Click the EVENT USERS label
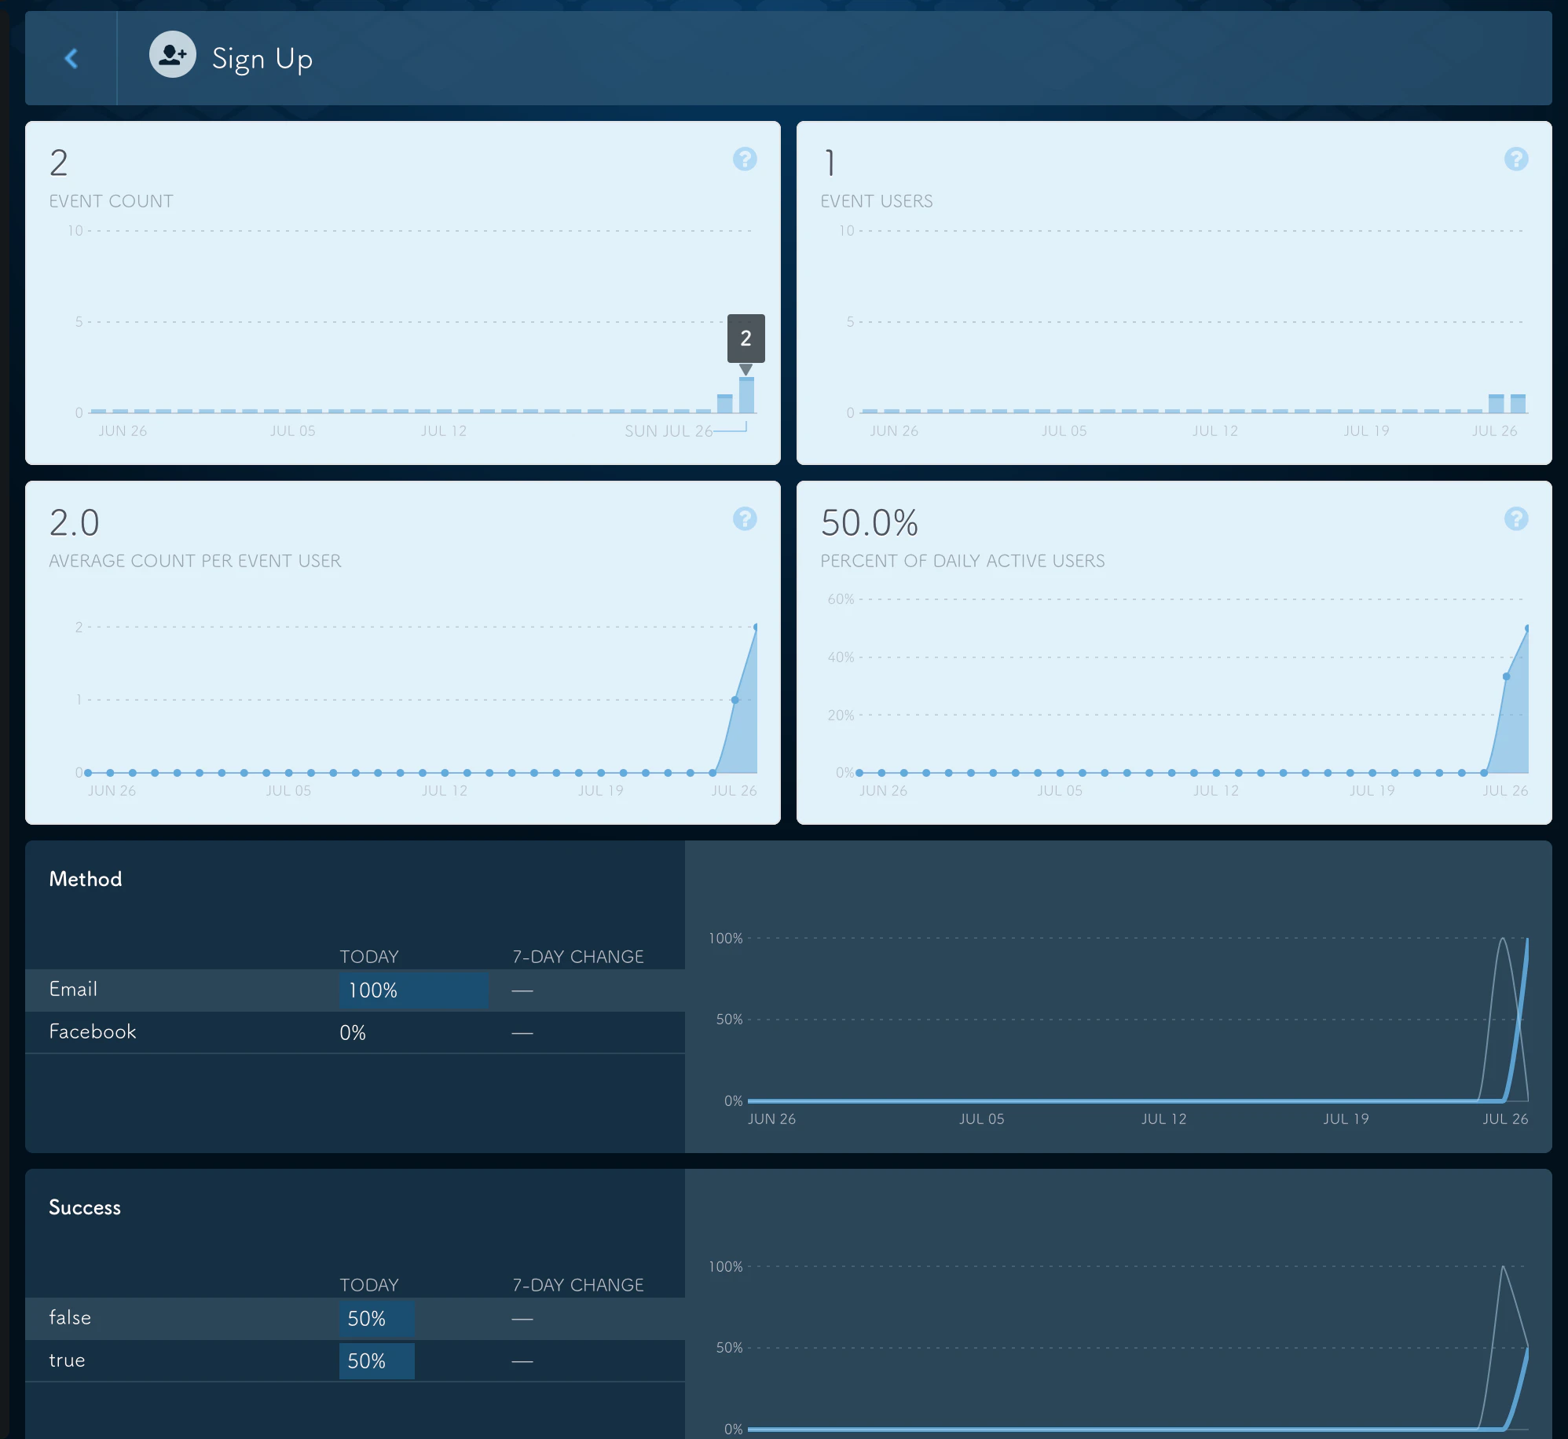 tap(877, 201)
